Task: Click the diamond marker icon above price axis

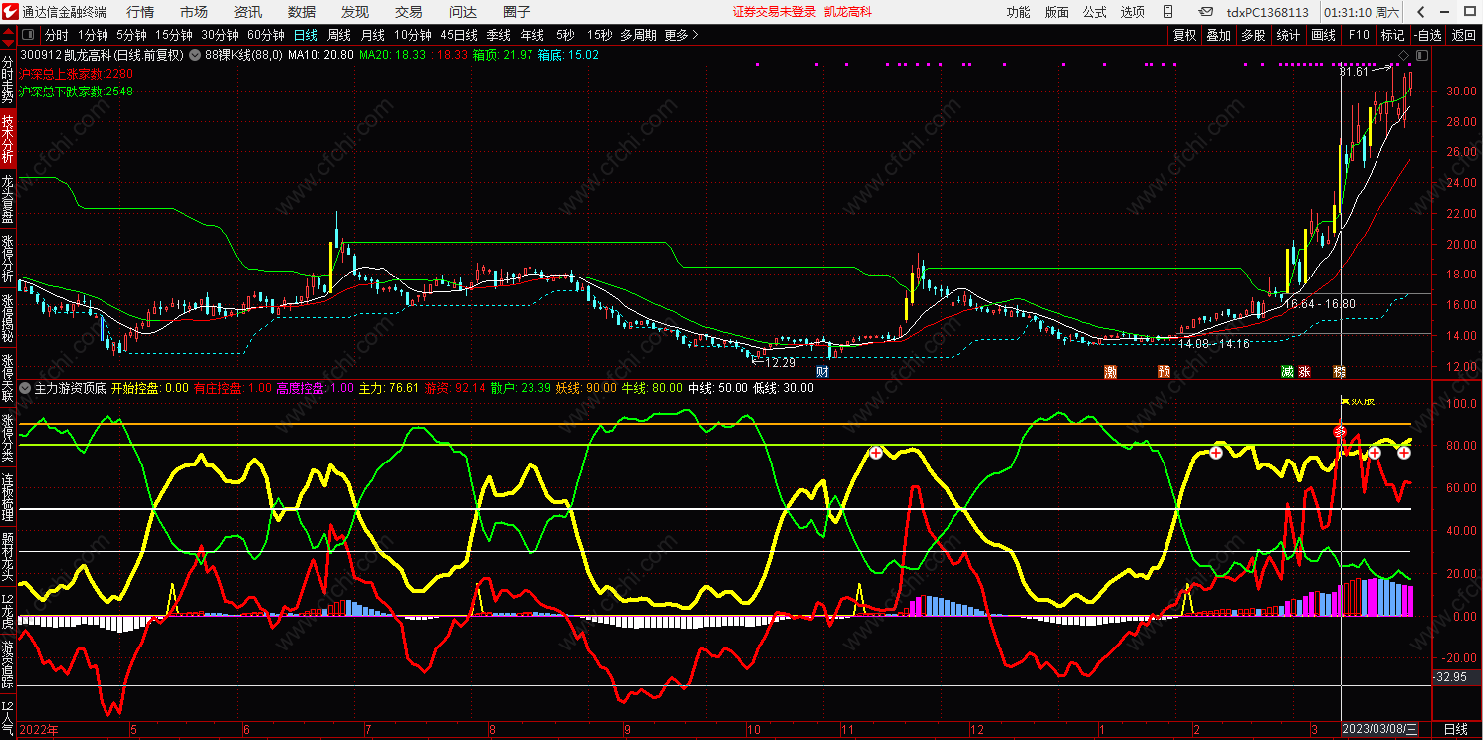Action: [x=1402, y=55]
